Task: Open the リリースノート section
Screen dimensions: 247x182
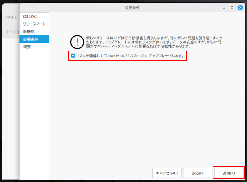Action: pyautogui.click(x=34, y=24)
